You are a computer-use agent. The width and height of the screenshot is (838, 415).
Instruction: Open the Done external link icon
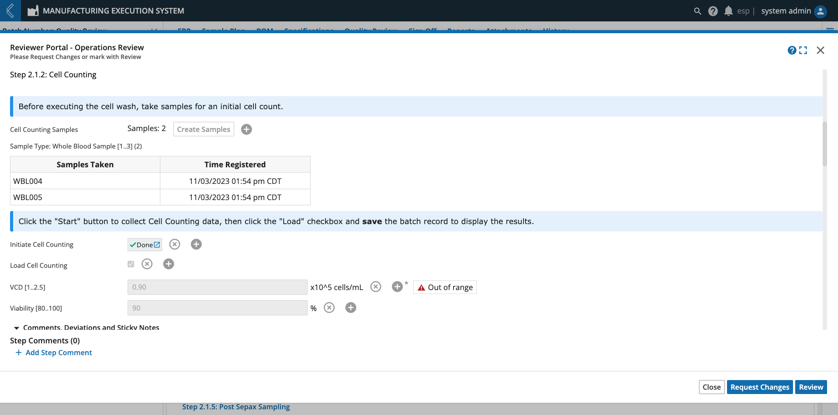[157, 245]
